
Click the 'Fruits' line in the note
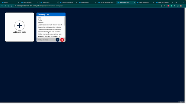[40, 20]
